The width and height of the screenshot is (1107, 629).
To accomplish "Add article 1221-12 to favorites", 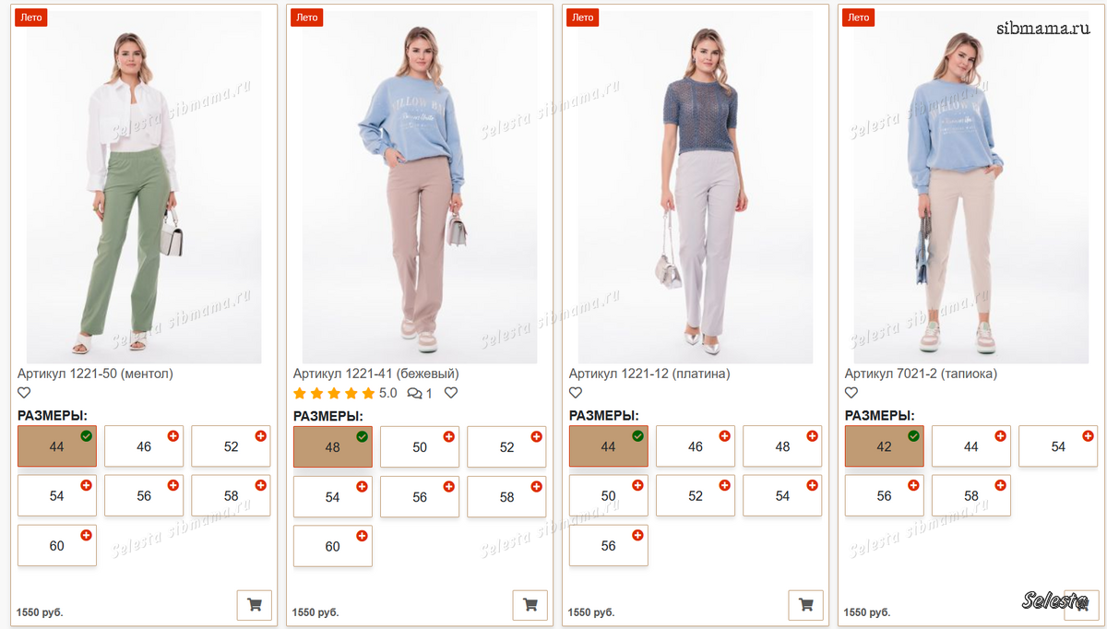I will [576, 393].
